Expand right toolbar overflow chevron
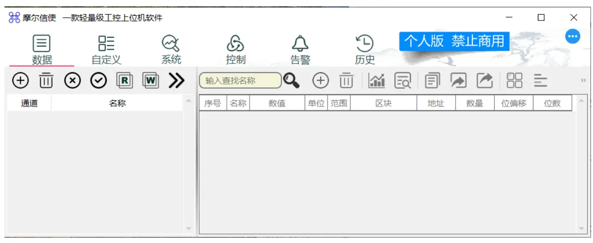The image size is (593, 243). (583, 80)
